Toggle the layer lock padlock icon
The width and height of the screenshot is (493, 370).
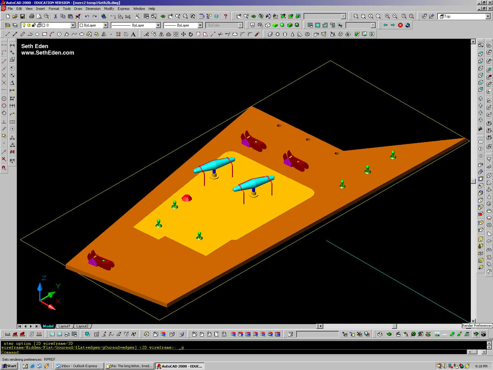coord(34,25)
